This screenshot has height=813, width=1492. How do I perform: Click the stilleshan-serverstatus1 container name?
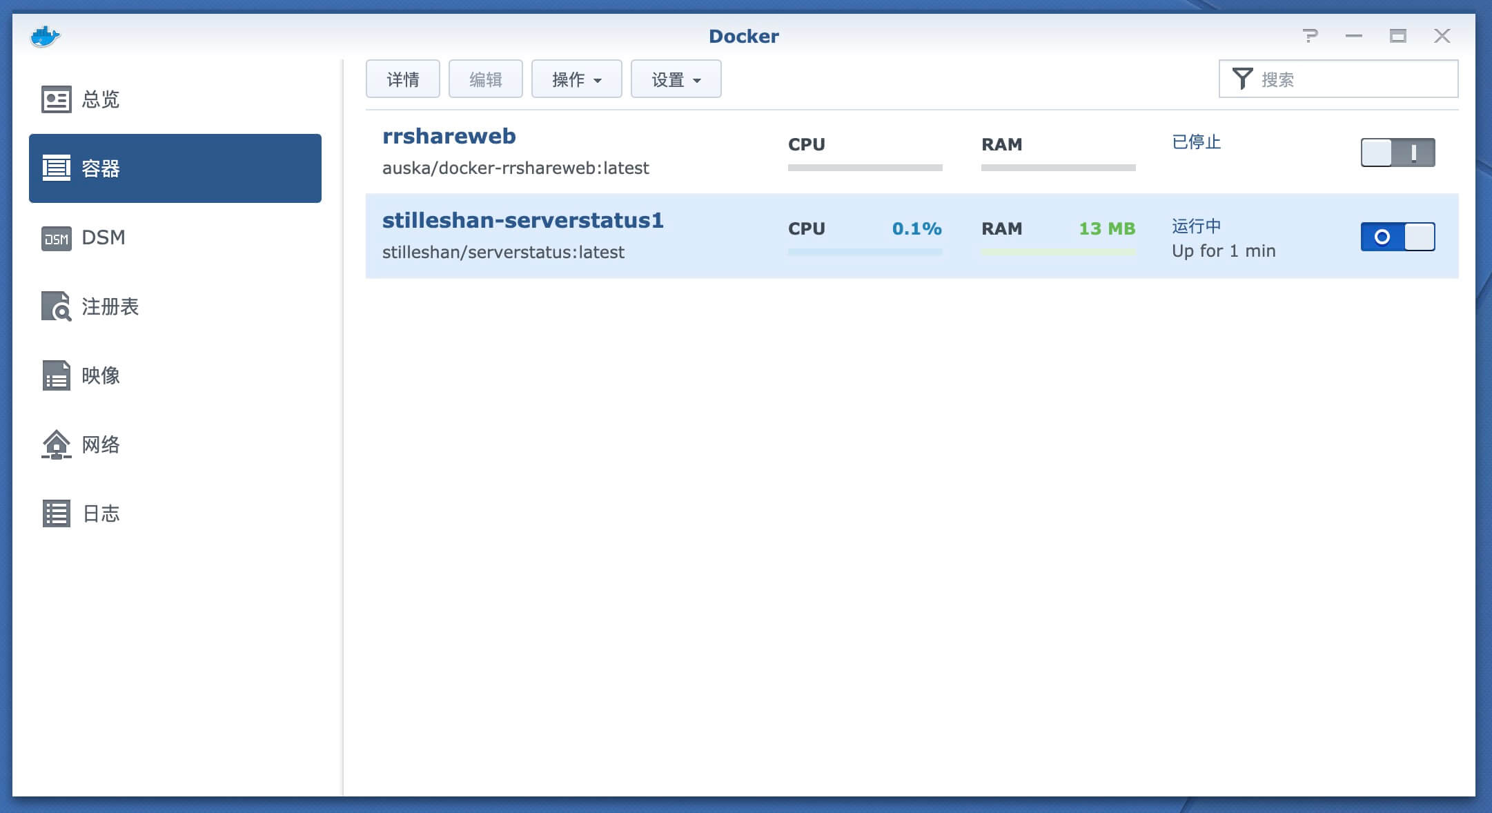coord(522,220)
